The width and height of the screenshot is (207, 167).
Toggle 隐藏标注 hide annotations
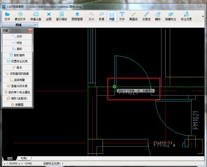click(171, 16)
